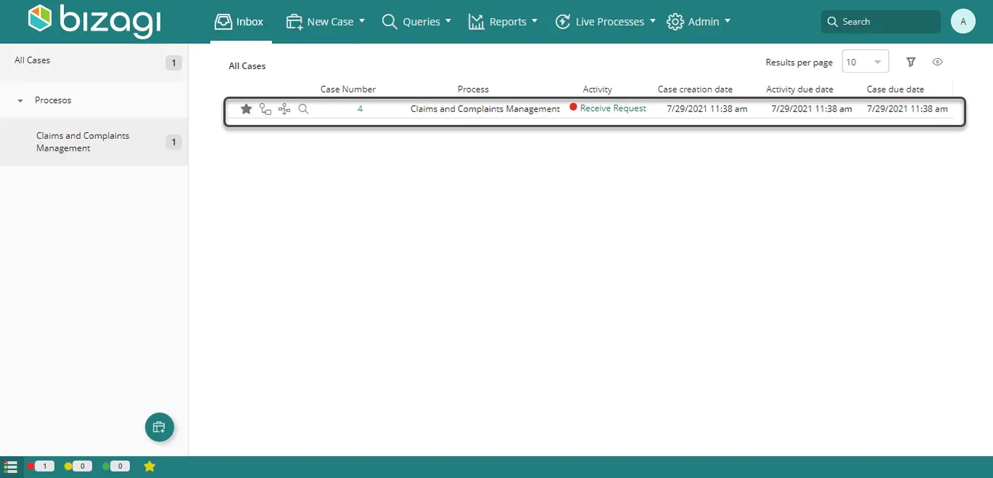Filter by the red overdue counter in bottom bar
Screen dimensions: 993x478
[x=41, y=466]
